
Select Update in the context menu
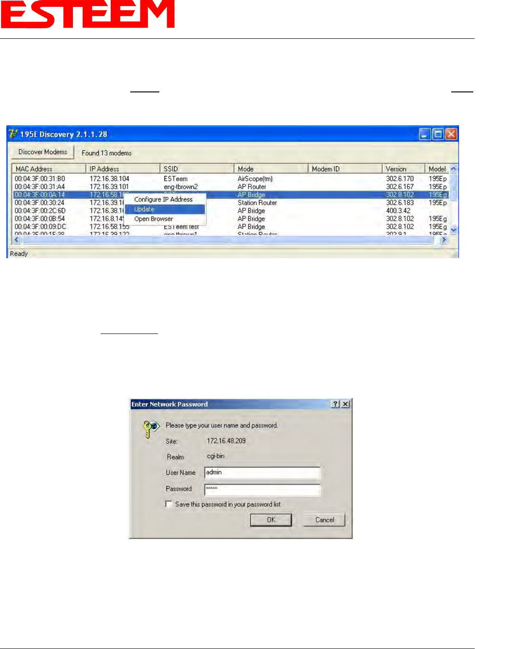coord(165,209)
